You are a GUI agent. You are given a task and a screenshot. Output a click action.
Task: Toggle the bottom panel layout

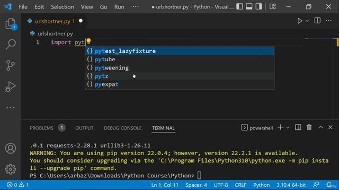[249, 7]
